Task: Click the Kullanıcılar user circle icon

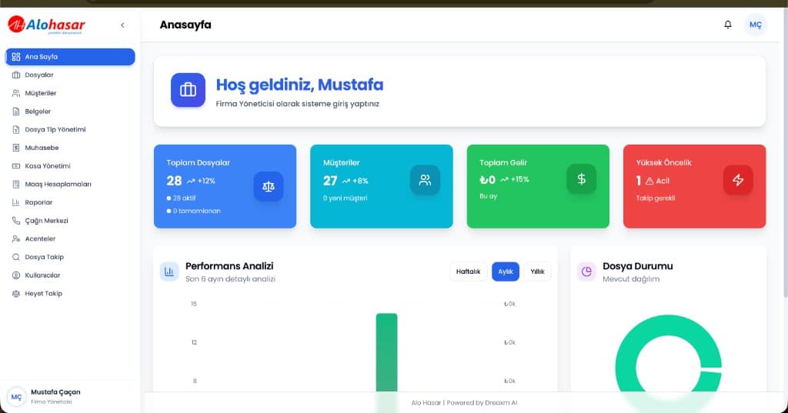Action: [16, 275]
